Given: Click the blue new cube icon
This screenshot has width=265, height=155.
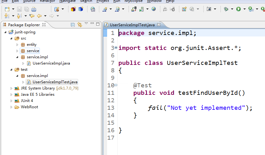Looking at the screenshot, I should point(81,9).
